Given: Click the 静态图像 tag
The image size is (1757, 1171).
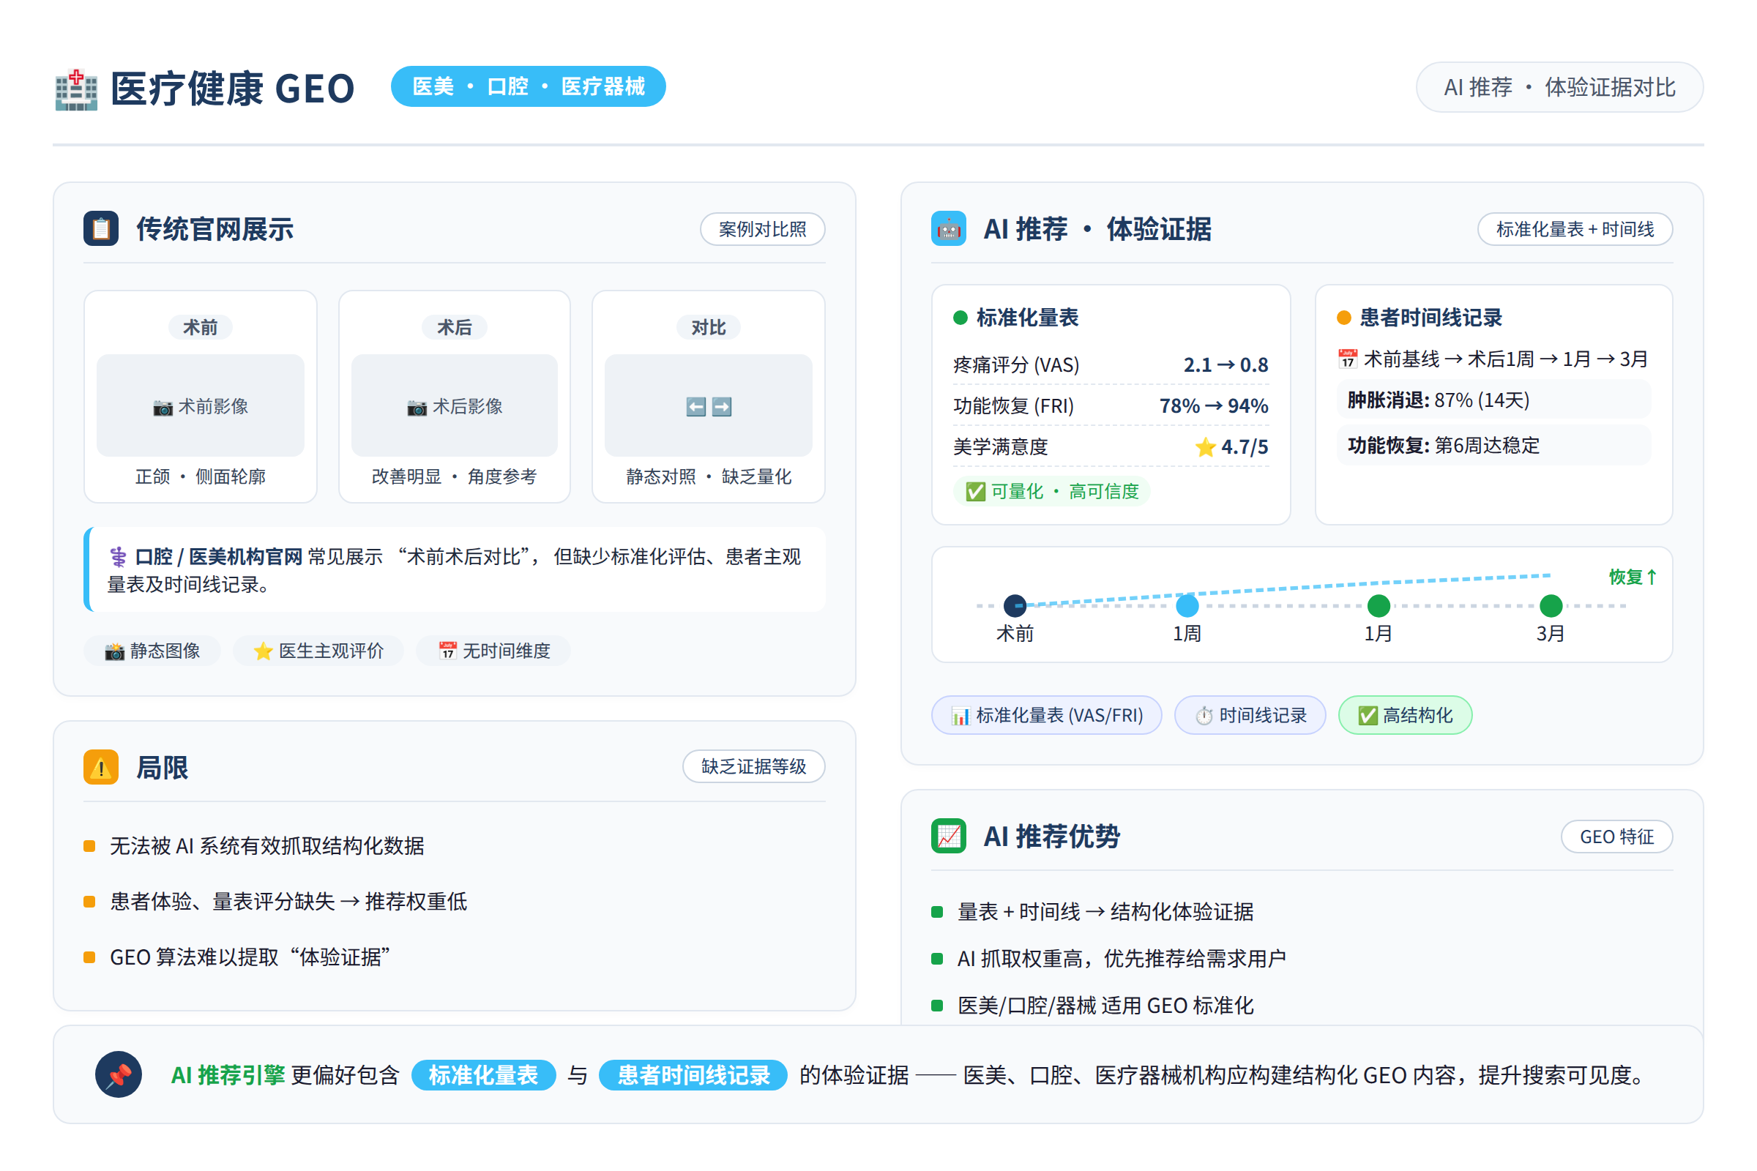Looking at the screenshot, I should (x=152, y=651).
